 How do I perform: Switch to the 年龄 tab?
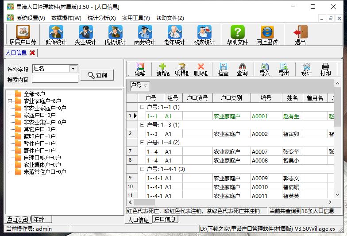tap(41, 219)
